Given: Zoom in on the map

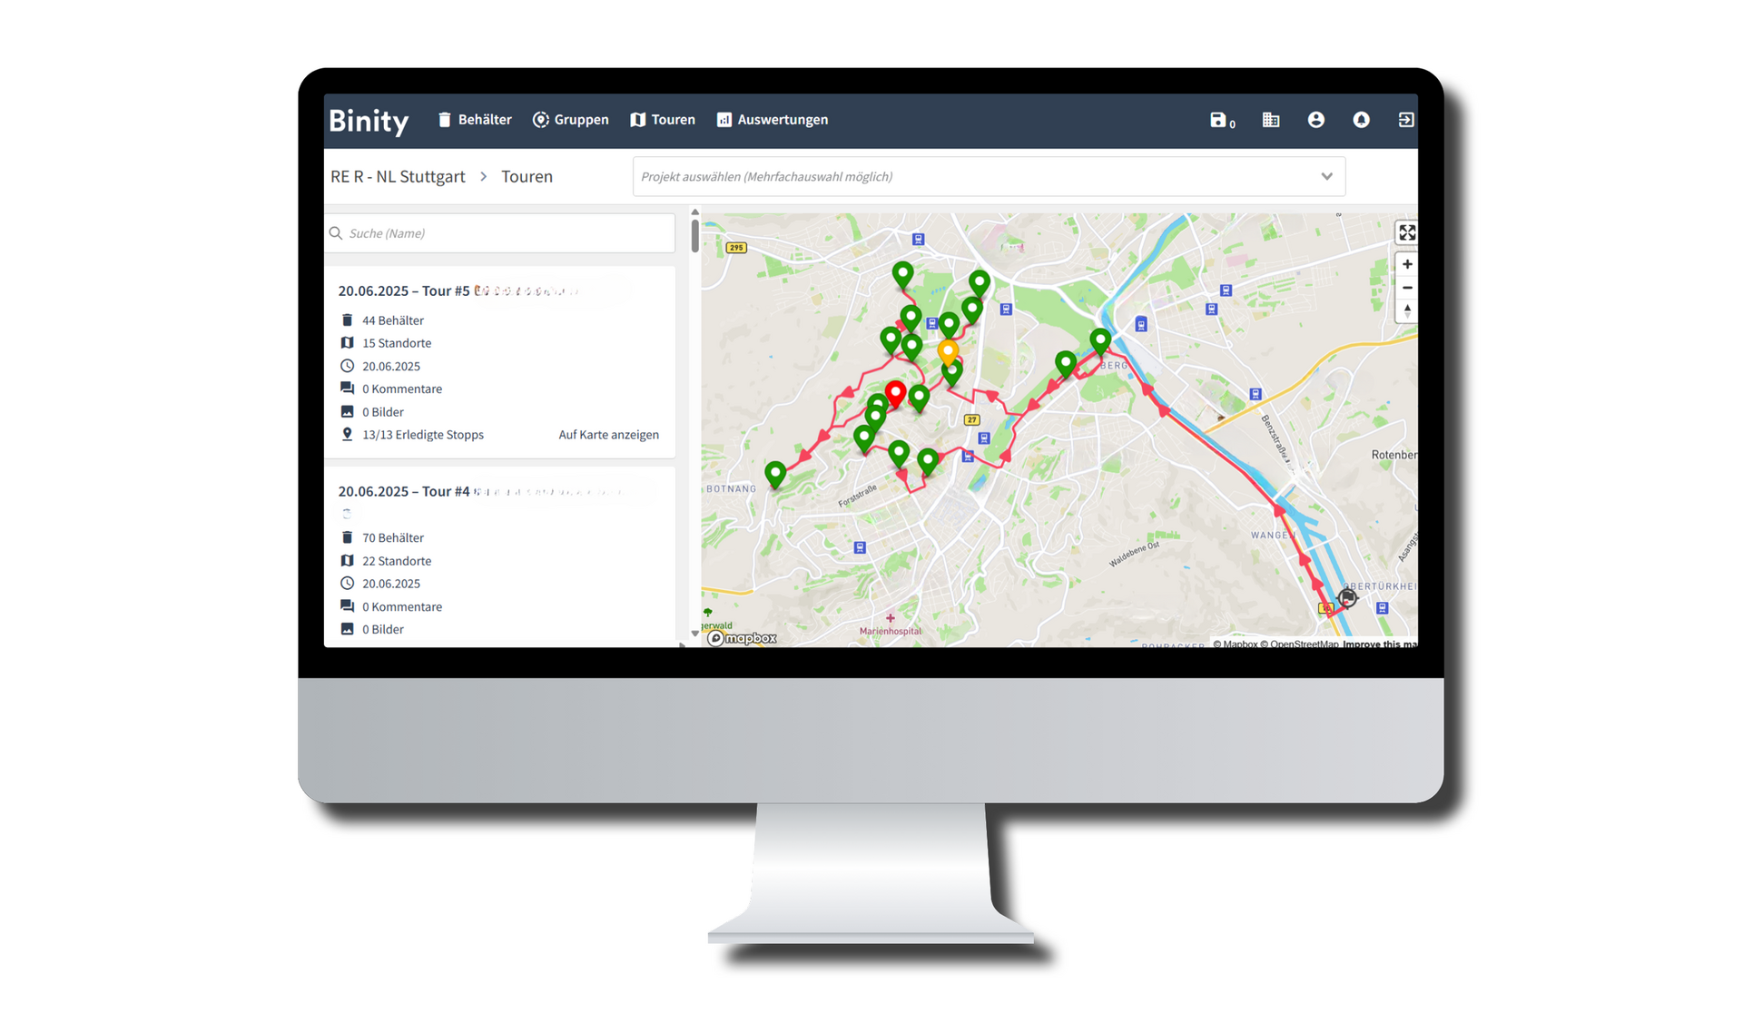Looking at the screenshot, I should pos(1406,265).
